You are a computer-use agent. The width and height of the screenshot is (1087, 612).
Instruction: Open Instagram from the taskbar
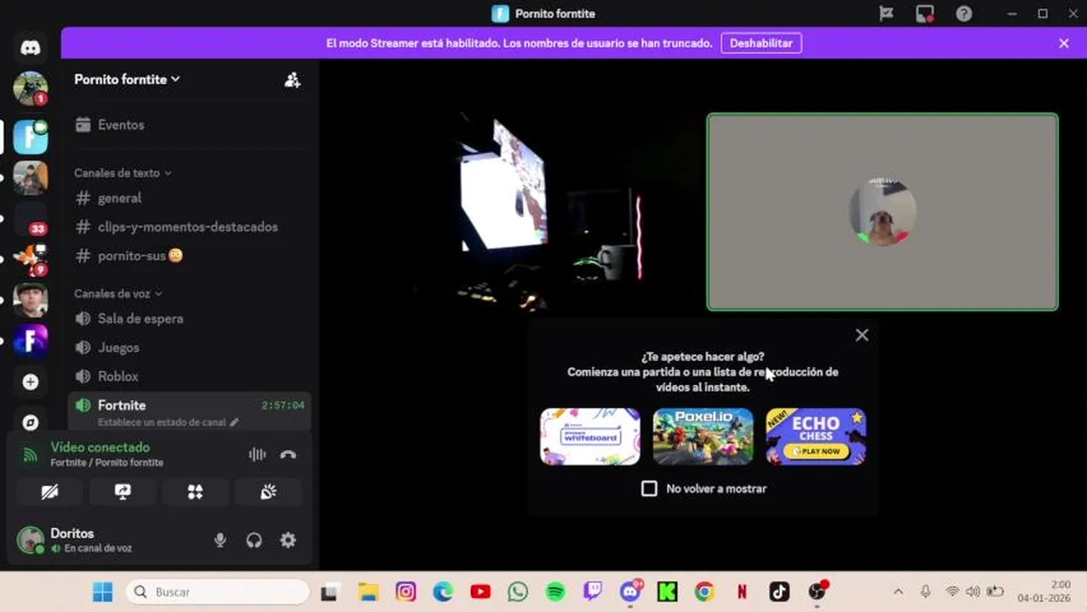click(x=406, y=592)
